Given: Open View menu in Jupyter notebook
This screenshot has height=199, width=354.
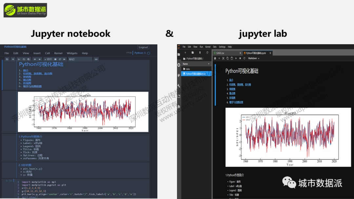Looking at the screenshot, I should tap(26, 53).
